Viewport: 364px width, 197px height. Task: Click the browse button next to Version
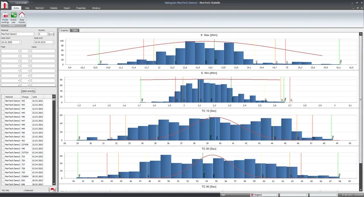51,34
